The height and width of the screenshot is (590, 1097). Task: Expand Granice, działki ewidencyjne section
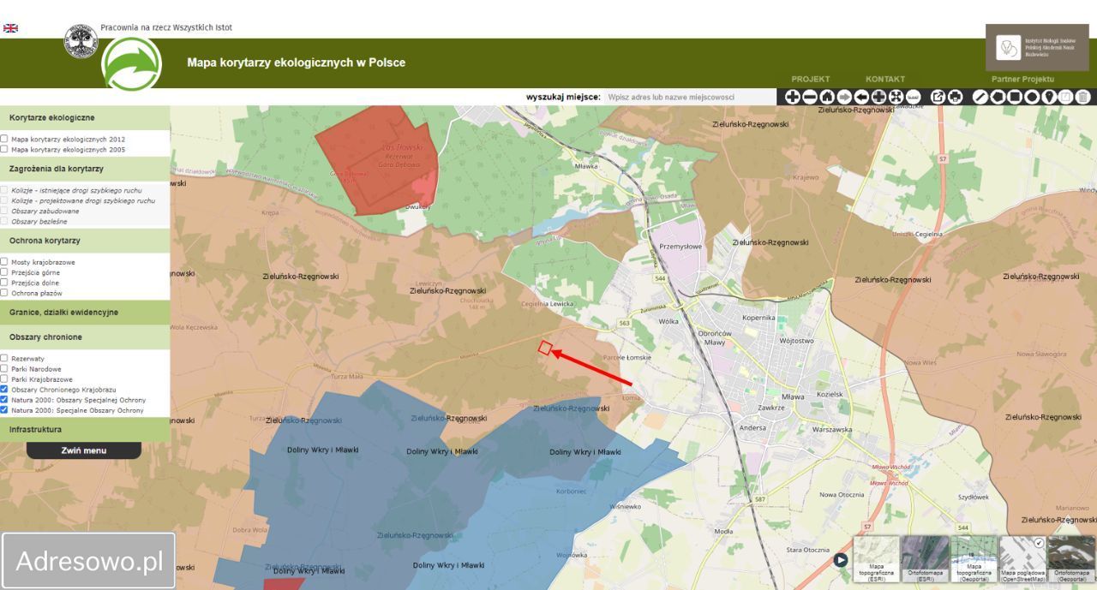pos(85,313)
